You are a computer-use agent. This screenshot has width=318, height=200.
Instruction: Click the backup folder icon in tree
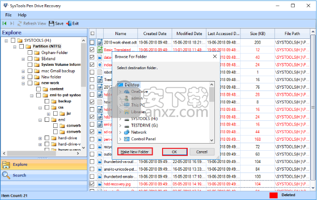(x=54, y=101)
